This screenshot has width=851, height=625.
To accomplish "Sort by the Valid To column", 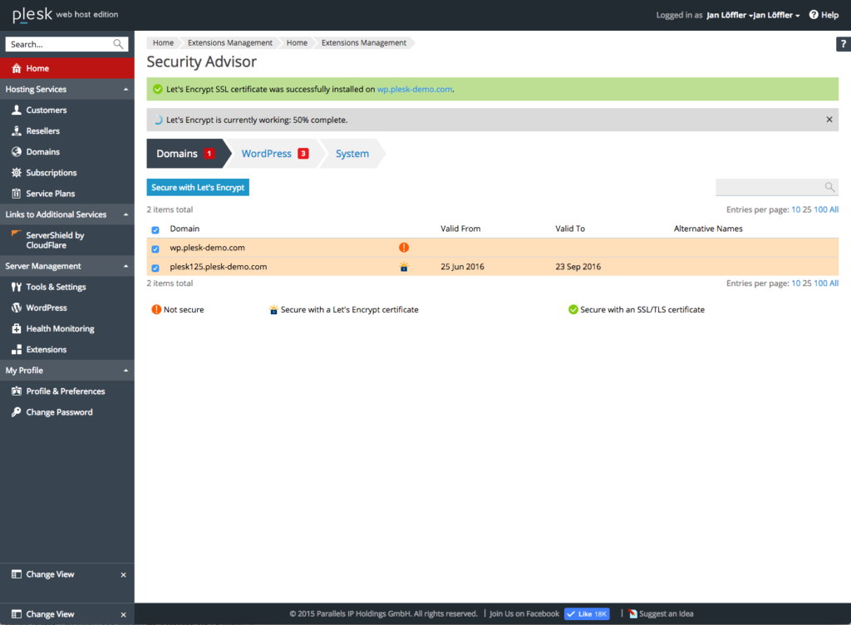I will coord(570,229).
